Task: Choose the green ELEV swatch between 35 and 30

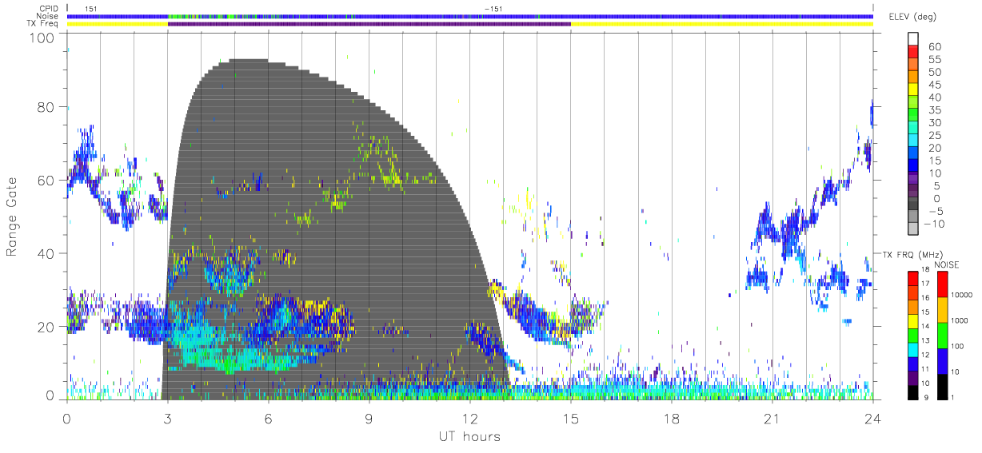Action: (912, 114)
